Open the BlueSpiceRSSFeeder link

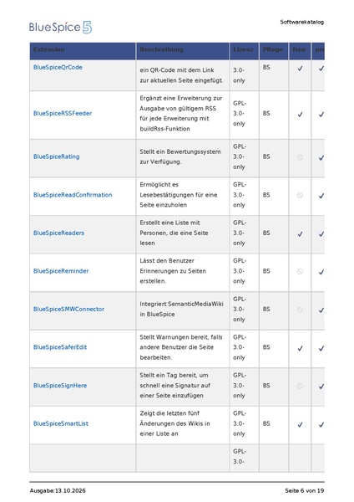coord(63,113)
